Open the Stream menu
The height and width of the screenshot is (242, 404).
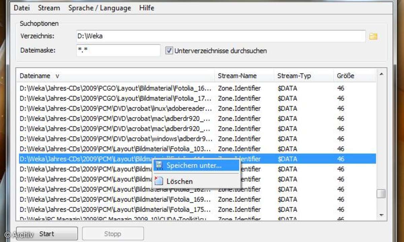pyautogui.click(x=49, y=8)
